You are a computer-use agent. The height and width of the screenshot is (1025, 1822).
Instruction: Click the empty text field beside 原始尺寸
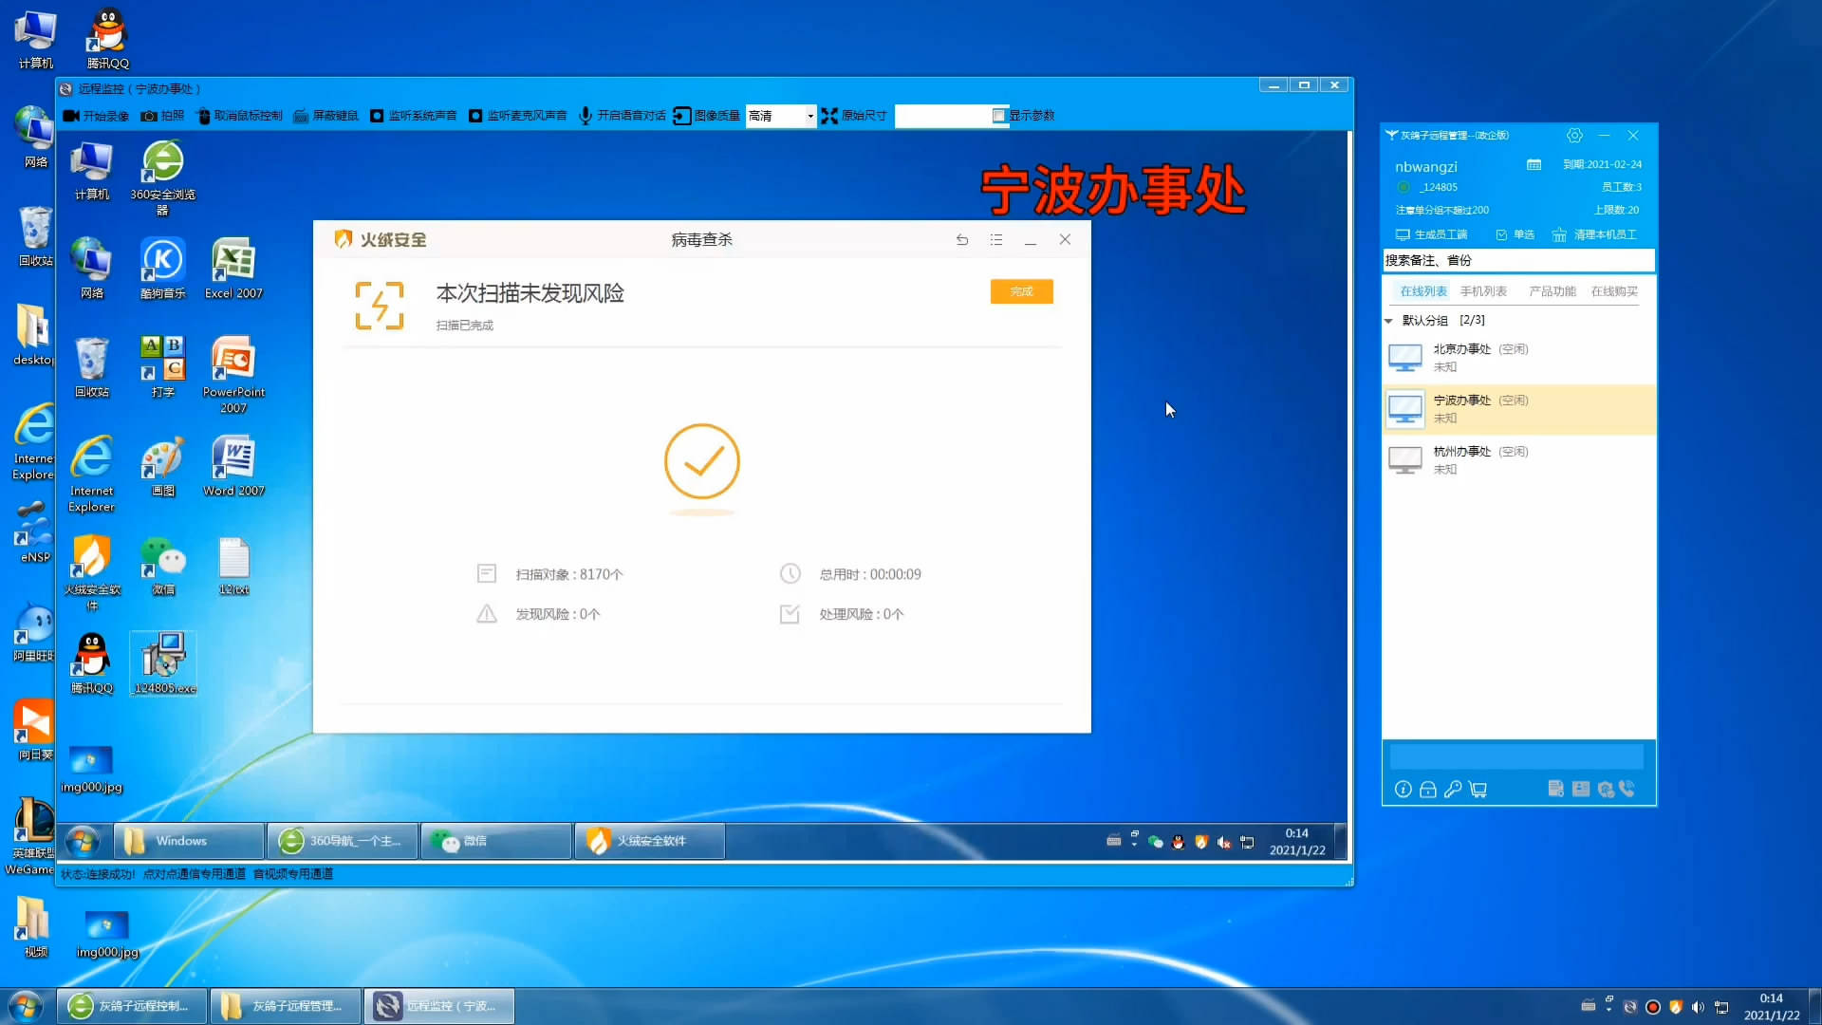click(x=942, y=116)
